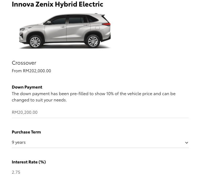Viewport: 222px width, 175px height.
Task: Click the rear wheel of the car image
Action: tap(93, 41)
